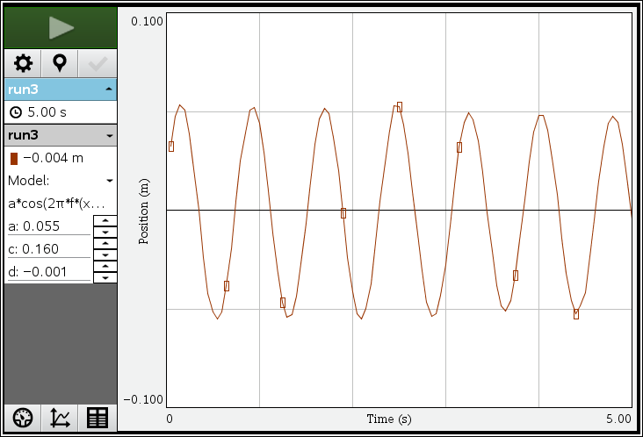Decrease parameter a value with down arrow
The width and height of the screenshot is (643, 437).
coord(105,233)
